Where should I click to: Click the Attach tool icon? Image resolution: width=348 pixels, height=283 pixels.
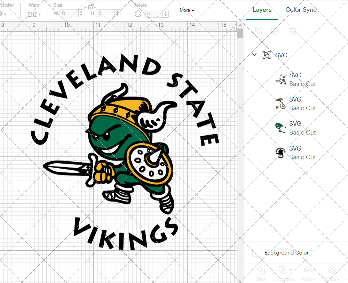tap(308, 270)
